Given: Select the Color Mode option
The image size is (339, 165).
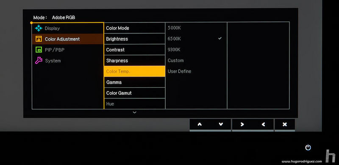Looking at the screenshot, I should tap(135, 28).
